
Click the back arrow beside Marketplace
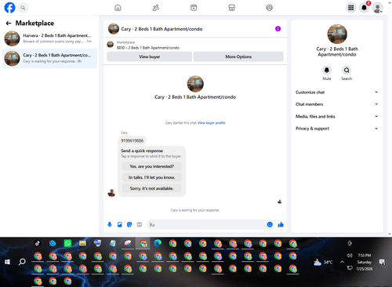click(9, 24)
